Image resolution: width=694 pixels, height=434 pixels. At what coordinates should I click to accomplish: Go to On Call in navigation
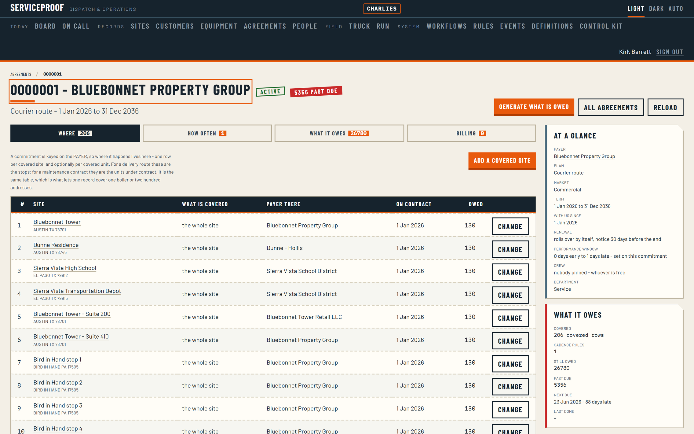(x=76, y=26)
